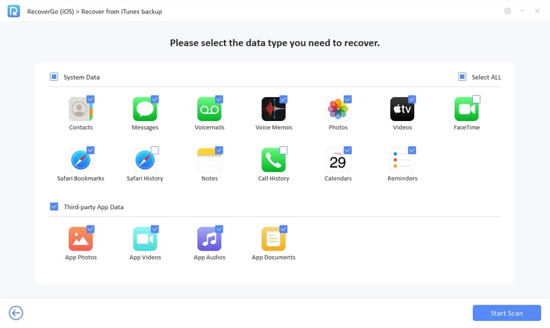Select the App Audios icon
550x328 pixels.
tap(209, 239)
